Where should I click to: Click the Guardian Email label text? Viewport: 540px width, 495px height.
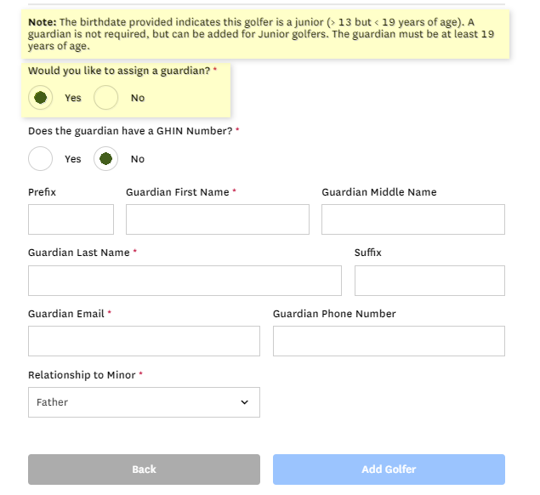(66, 314)
